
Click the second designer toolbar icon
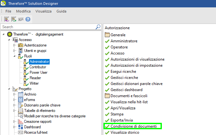coord(14,19)
